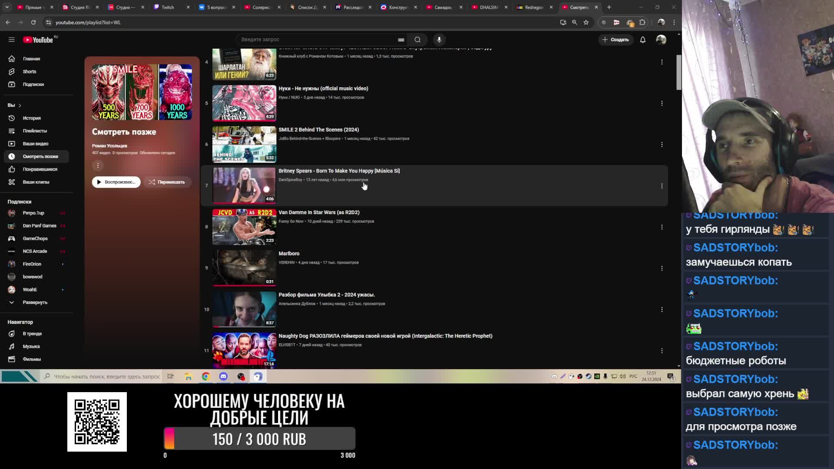The width and height of the screenshot is (834, 469).
Task: Open options menu for Britney Spears video
Action: pyautogui.click(x=662, y=186)
